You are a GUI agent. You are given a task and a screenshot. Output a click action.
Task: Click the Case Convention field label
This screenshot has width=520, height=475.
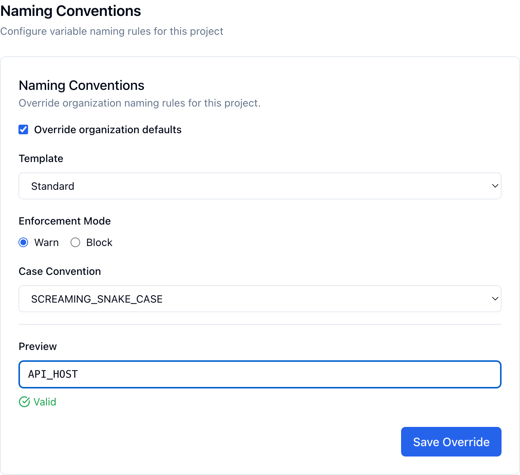(x=59, y=271)
